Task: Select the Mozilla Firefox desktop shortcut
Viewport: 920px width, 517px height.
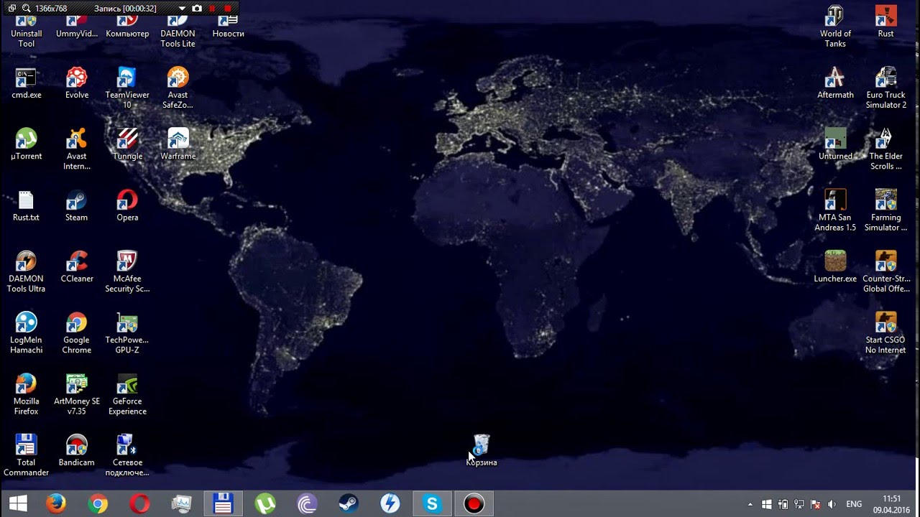Action: [x=26, y=394]
